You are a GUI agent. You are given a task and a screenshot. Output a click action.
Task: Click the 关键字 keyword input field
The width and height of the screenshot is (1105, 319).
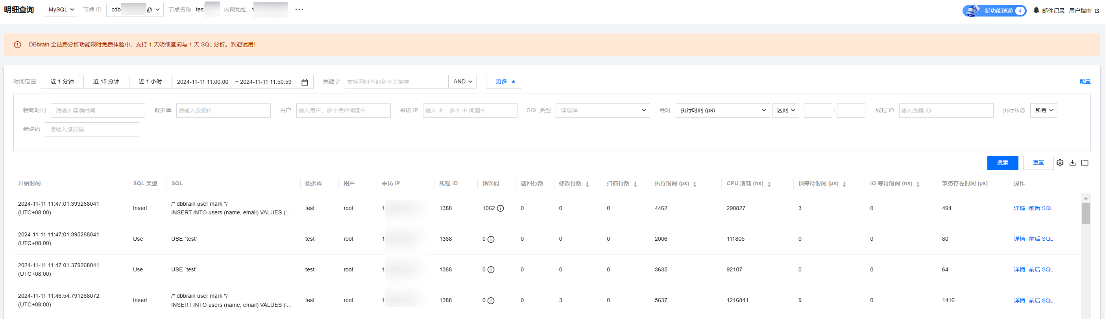pos(396,82)
